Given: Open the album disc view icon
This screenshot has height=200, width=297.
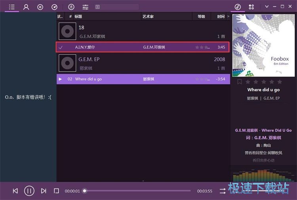Looking at the screenshot, I should 40,7.
